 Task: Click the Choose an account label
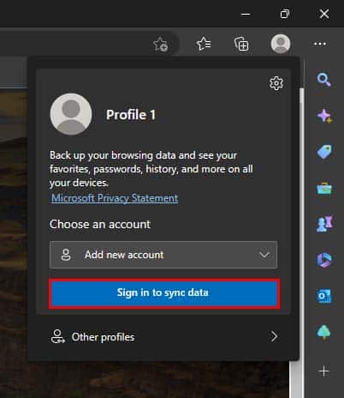click(x=100, y=224)
